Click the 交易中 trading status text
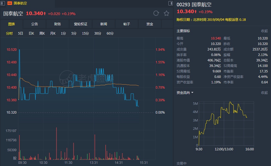Viewport: 271px width, 166px height. (181, 163)
